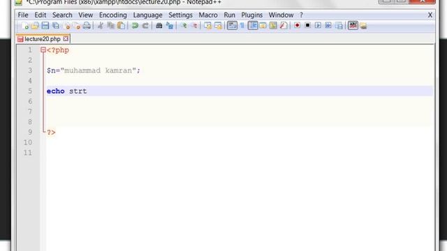
Task: Open the Encoding menu
Action: [113, 15]
